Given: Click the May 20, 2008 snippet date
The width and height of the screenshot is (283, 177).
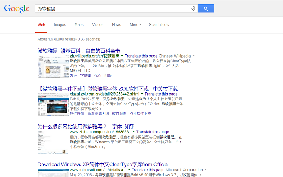Looking at the screenshot, I should pyautogui.click(x=80, y=175).
